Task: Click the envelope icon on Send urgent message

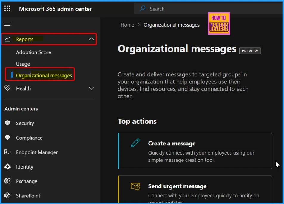Action: pyautogui.click(x=135, y=186)
